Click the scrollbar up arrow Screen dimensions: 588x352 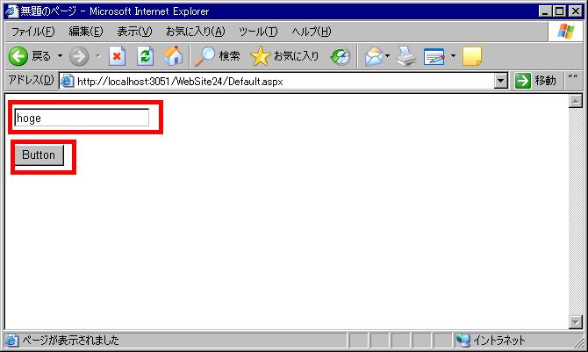tap(575, 101)
